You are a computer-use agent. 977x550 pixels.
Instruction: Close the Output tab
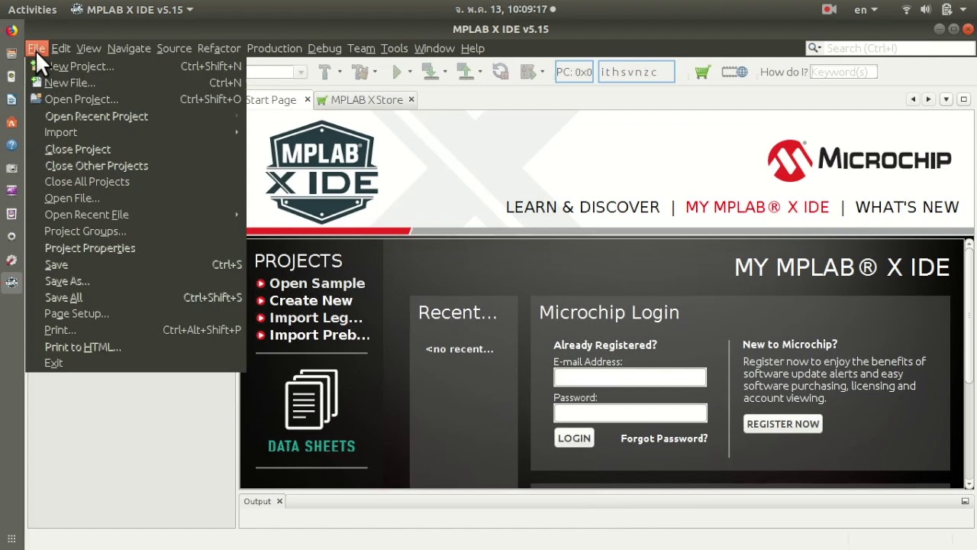pos(279,501)
